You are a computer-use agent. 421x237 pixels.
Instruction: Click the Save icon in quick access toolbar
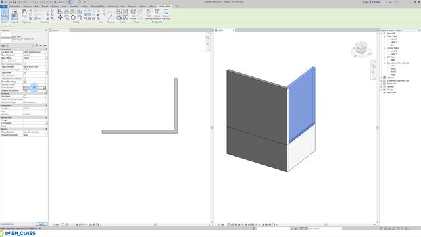click(14, 2)
